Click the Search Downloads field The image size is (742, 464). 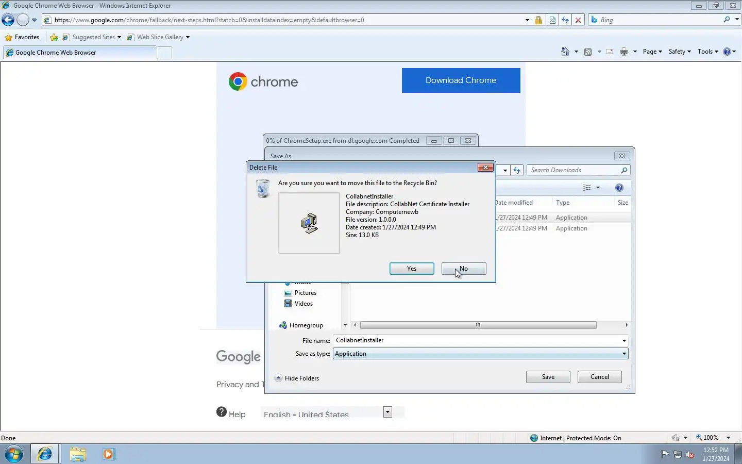[575, 170]
